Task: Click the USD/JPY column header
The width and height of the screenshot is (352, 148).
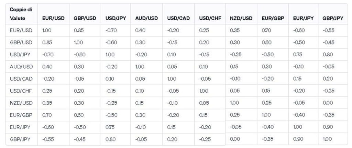Action: point(115,19)
